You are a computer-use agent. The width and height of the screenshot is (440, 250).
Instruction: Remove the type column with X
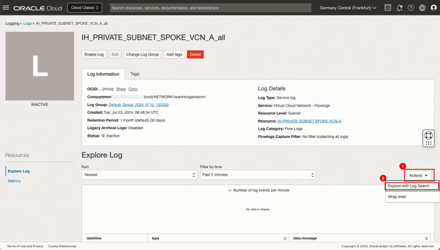(x=285, y=238)
